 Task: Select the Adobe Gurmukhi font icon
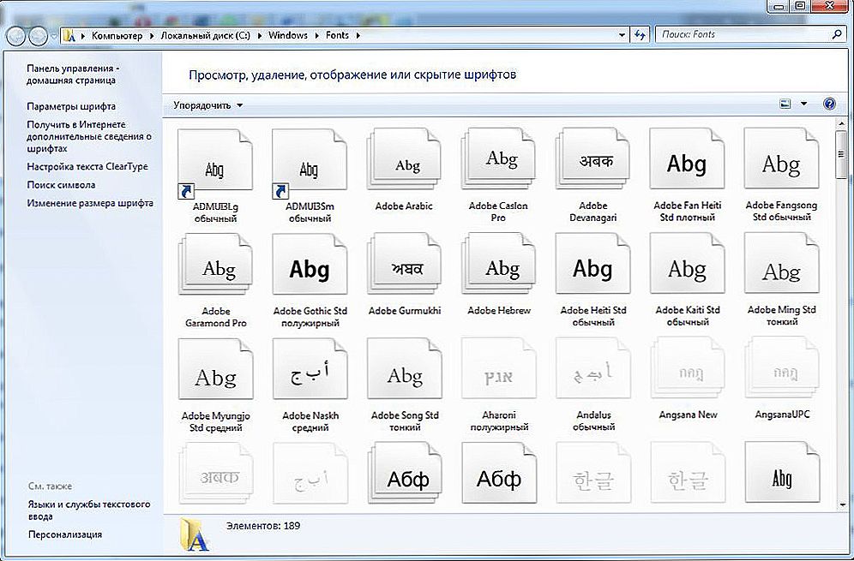tap(404, 265)
